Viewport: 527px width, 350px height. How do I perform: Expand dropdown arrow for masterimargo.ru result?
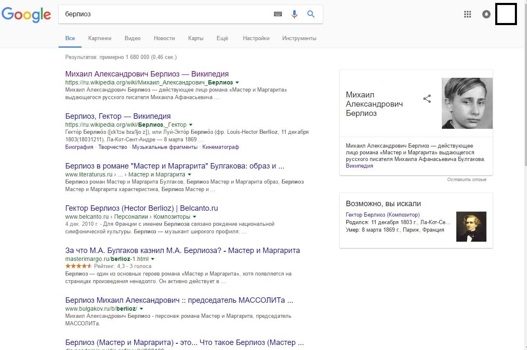[x=153, y=259]
